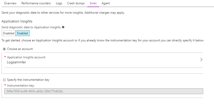Switch to the Agent tab
The image size is (214, 109).
[105, 3]
